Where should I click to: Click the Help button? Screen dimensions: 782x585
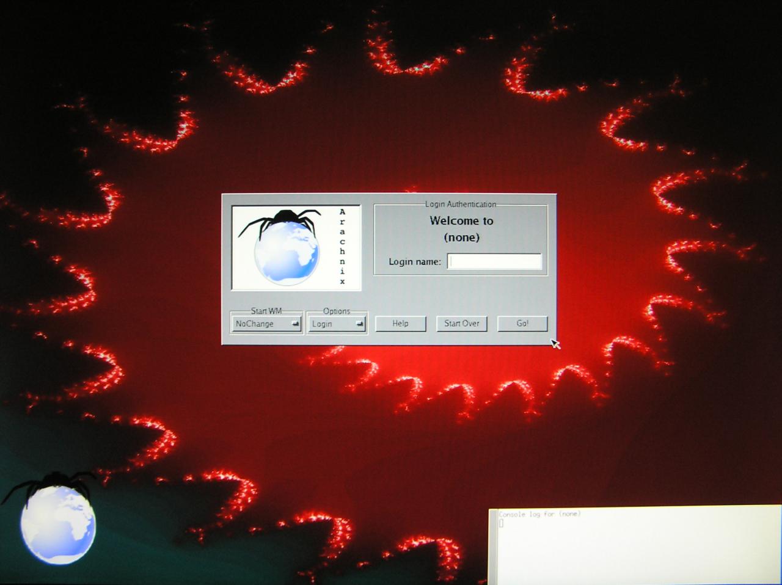point(400,324)
